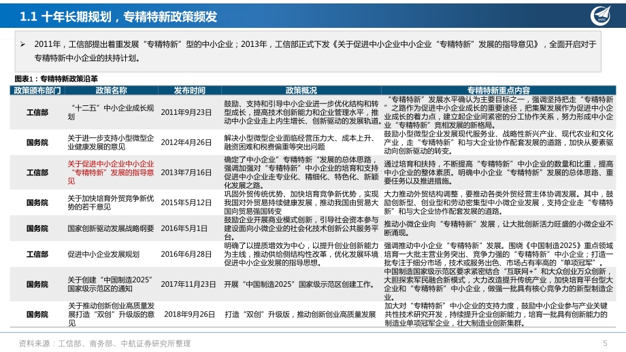
Task: Select overview text starting '解决小型微型企业面临经营压力大'
Action: click(x=300, y=142)
